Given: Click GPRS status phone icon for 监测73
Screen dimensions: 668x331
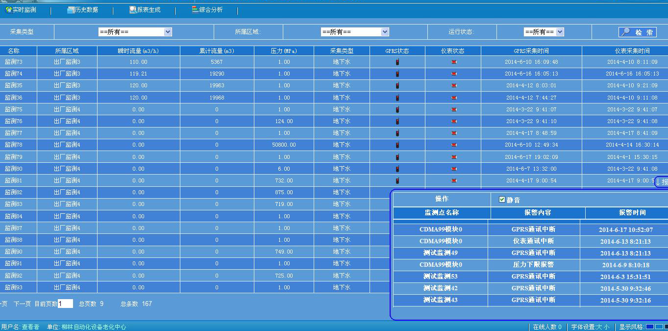Looking at the screenshot, I should point(397,62).
